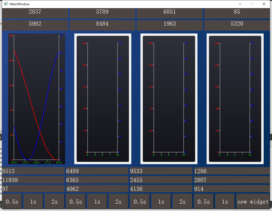Click the lower field showing 1286
Screen dimensions: 272x211
[x=231, y=171]
